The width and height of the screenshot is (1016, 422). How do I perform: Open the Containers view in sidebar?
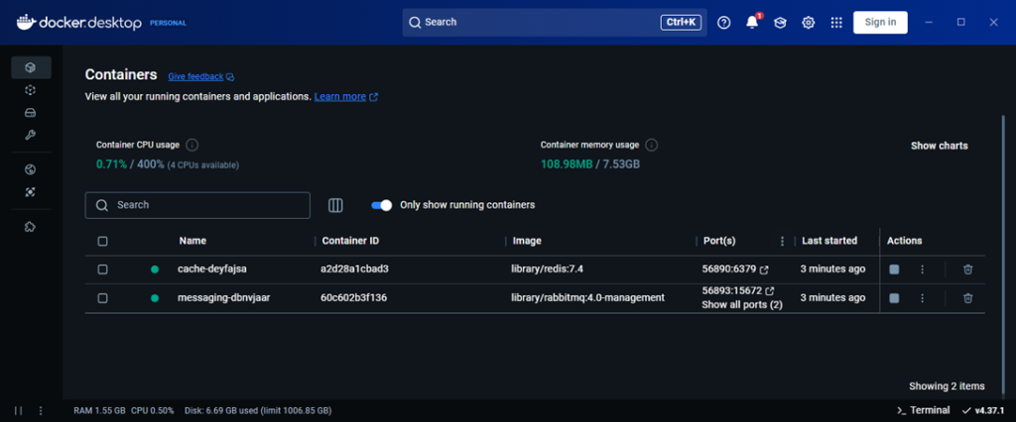[x=31, y=67]
